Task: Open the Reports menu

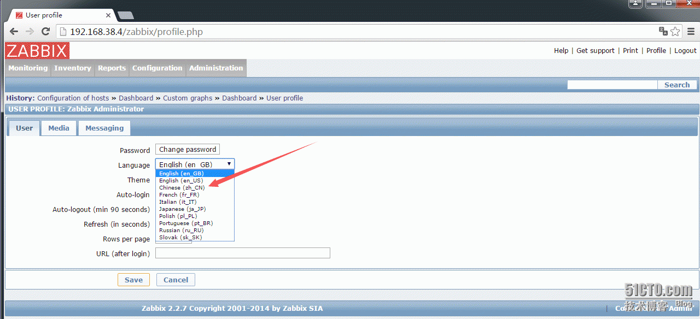Action: coord(112,68)
